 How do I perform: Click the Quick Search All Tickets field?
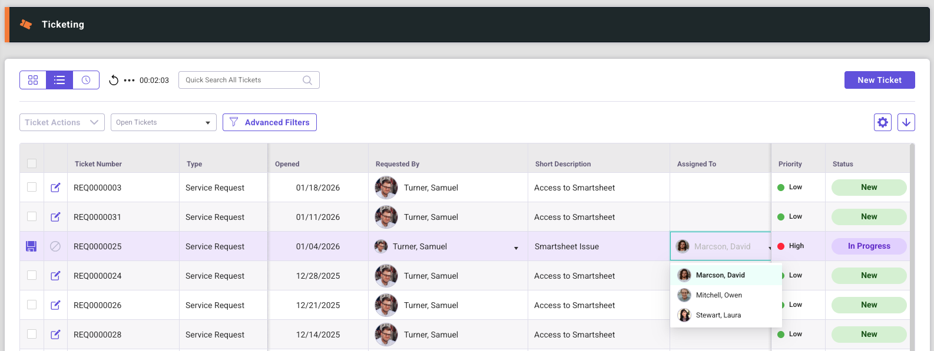241,80
